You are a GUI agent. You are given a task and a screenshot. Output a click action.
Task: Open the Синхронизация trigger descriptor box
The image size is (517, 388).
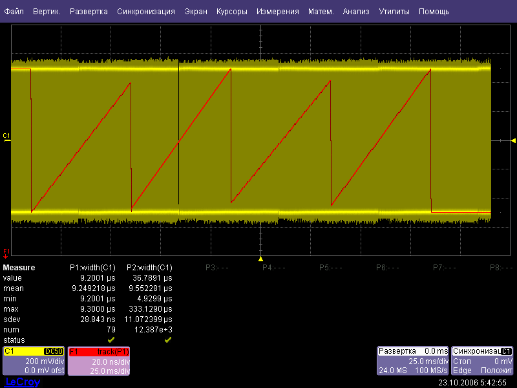pos(482,361)
